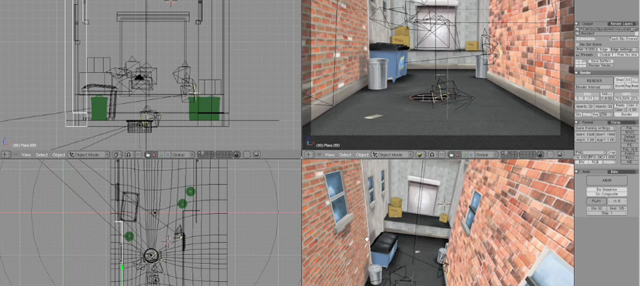Open PNG image format dropdown
This screenshot has width=640, height=286.
click(x=591, y=153)
